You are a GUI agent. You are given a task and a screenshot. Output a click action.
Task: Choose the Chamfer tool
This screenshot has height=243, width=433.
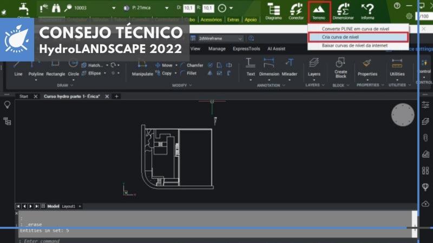(192, 65)
